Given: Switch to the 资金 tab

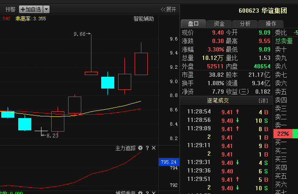Looking at the screenshot, I should pos(219,24).
